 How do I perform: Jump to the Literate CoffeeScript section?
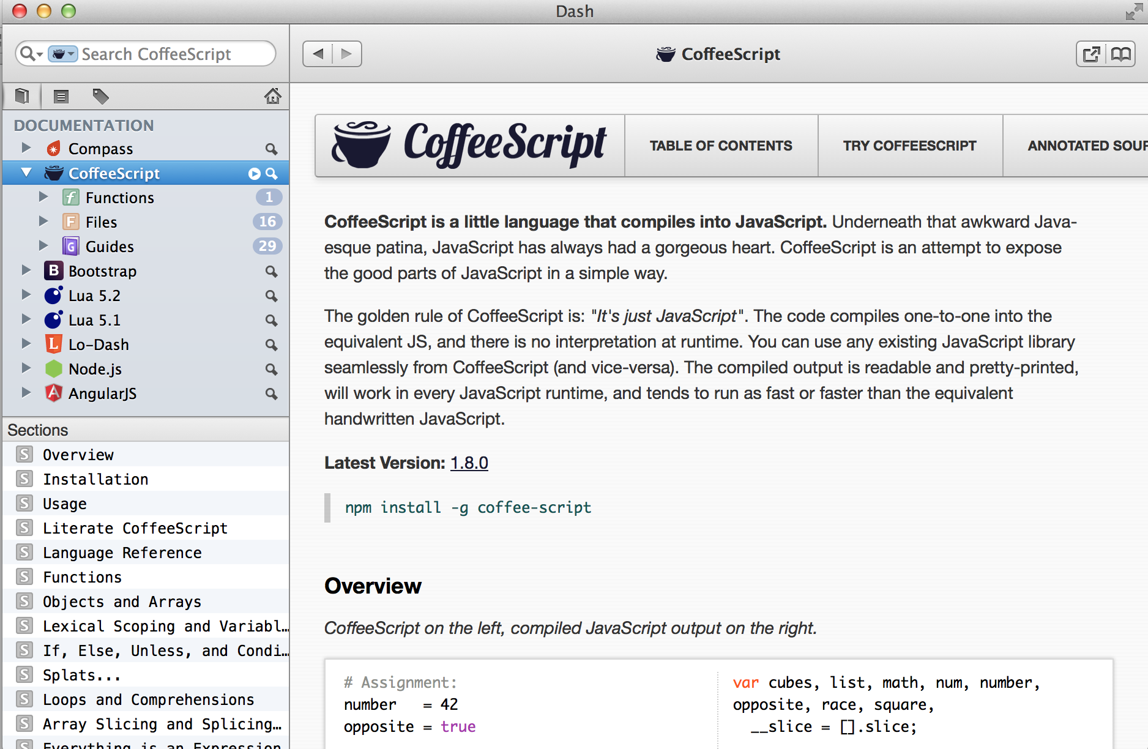tap(146, 527)
